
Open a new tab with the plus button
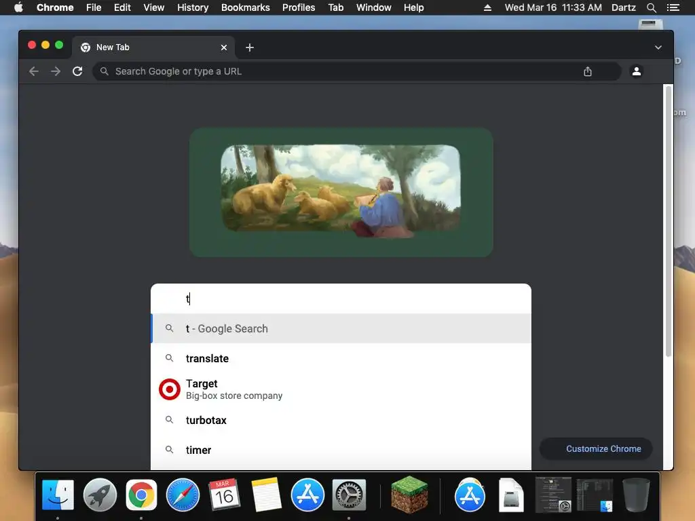pos(250,47)
